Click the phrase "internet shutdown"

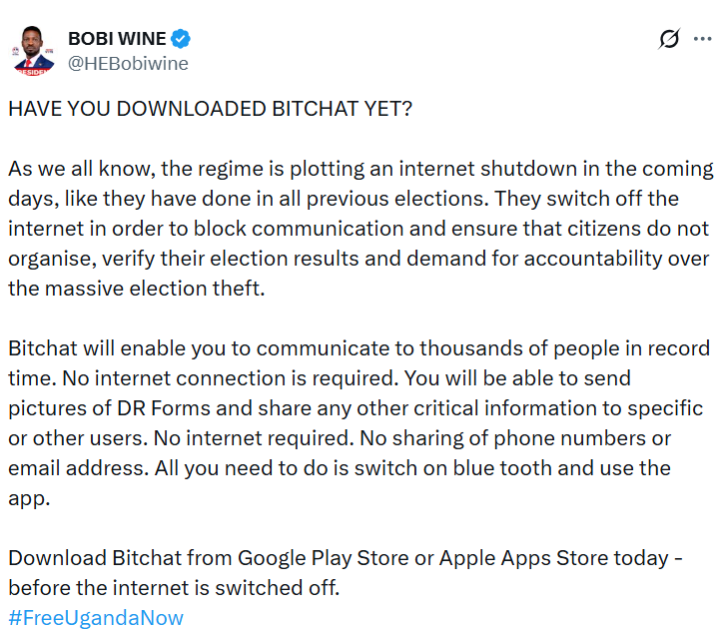pos(519,168)
